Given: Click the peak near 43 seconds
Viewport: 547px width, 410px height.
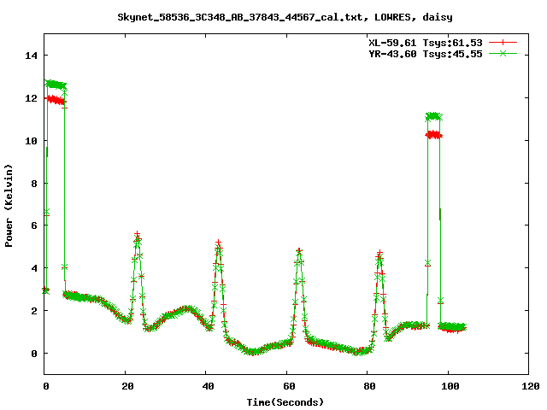Looking at the screenshot, I should coord(218,246).
